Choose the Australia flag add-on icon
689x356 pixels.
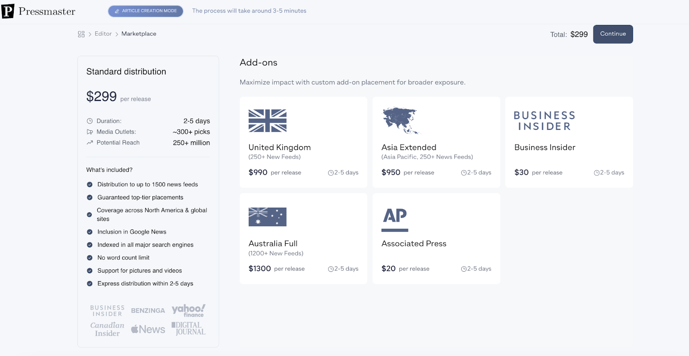click(x=267, y=217)
